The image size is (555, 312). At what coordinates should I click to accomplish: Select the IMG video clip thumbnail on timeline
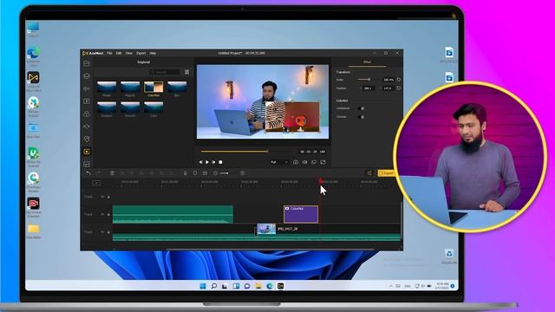tap(266, 229)
